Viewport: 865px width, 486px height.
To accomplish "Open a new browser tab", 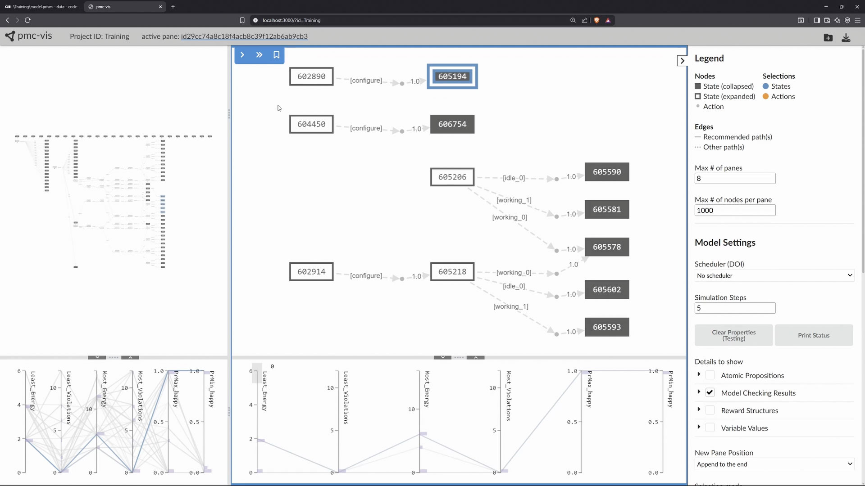I will [173, 7].
